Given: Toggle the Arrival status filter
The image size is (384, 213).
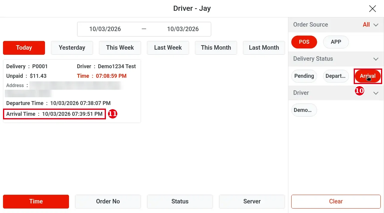Looking at the screenshot, I should 368,76.
